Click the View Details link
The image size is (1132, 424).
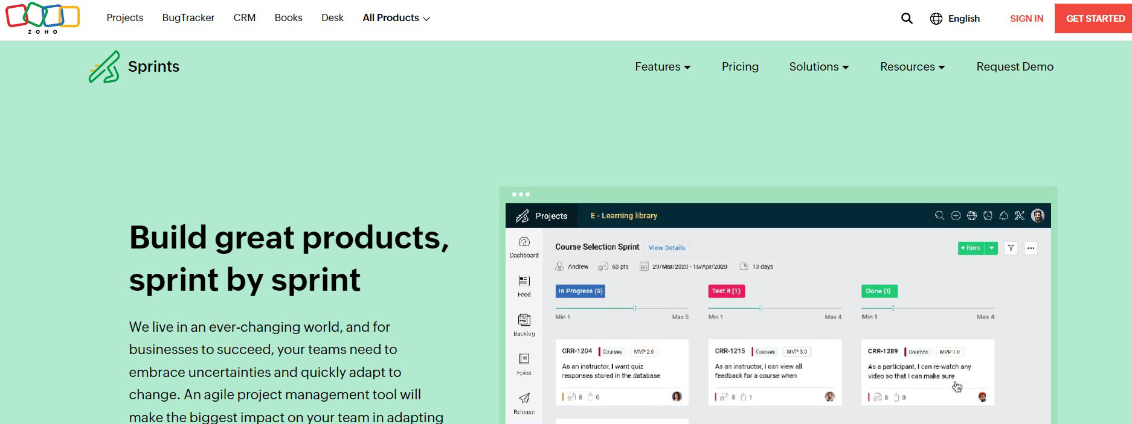(667, 248)
